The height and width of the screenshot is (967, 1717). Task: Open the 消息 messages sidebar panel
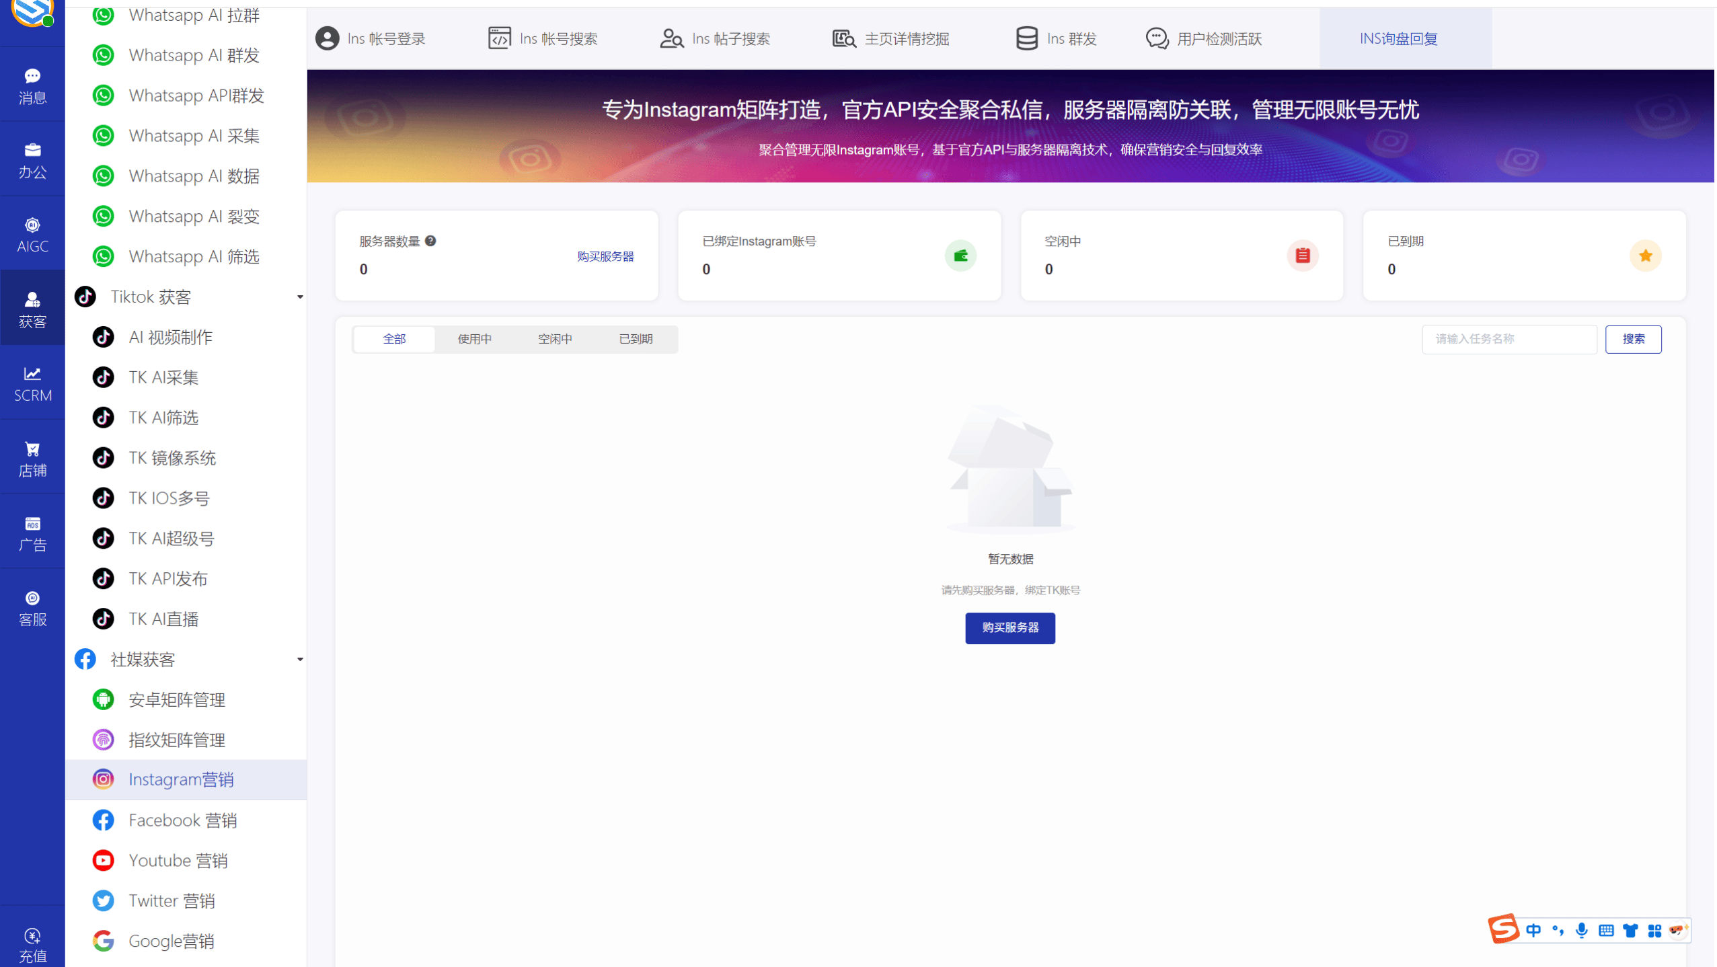(32, 84)
